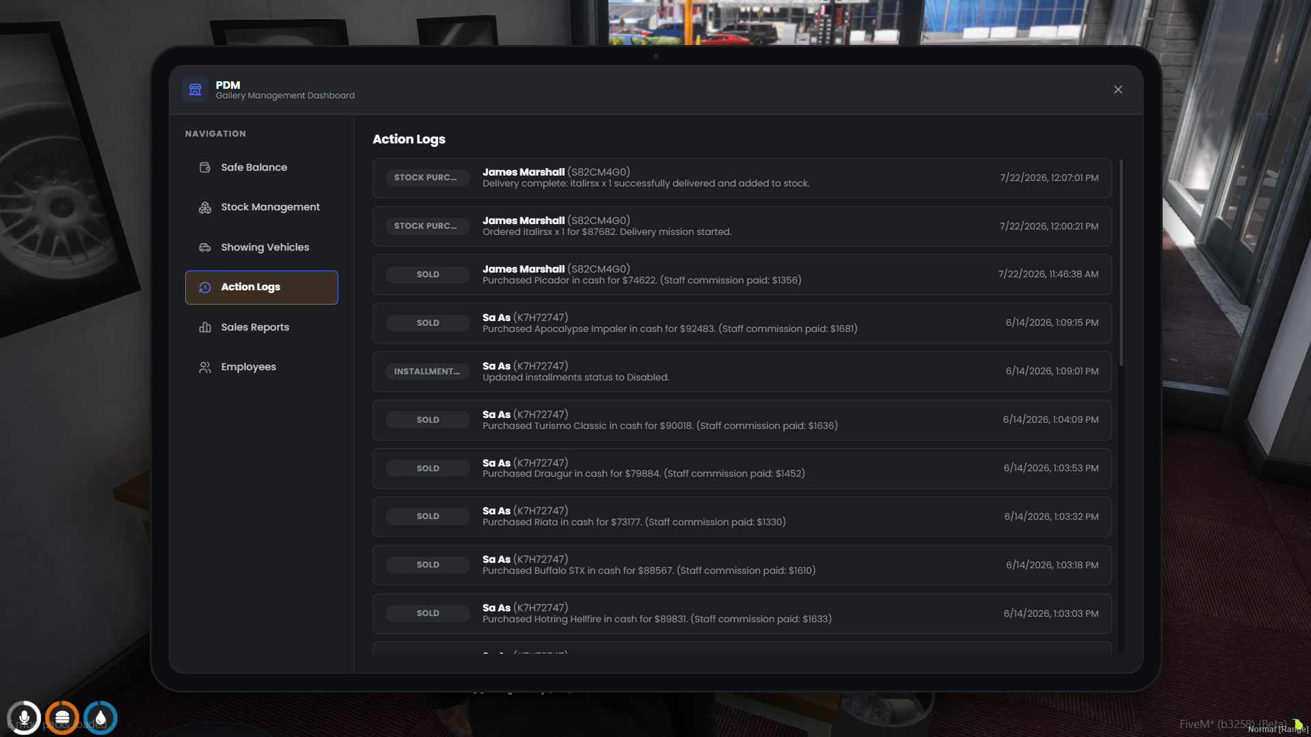Click 'Purchased Draugur in cash for $79884' text
Viewport: 1311px width, 737px height.
[x=644, y=474]
